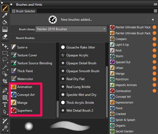
Task: Select the Rectangular Selection tool
Action: tap(5, 53)
